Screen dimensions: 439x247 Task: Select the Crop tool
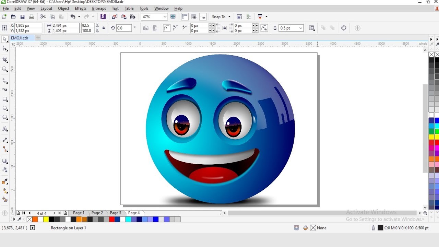5,60
